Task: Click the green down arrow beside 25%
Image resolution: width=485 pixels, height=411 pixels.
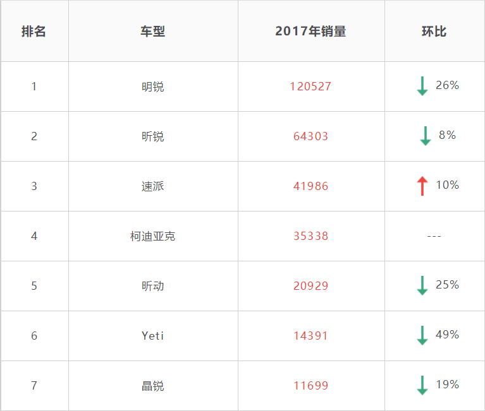Action: click(x=422, y=285)
